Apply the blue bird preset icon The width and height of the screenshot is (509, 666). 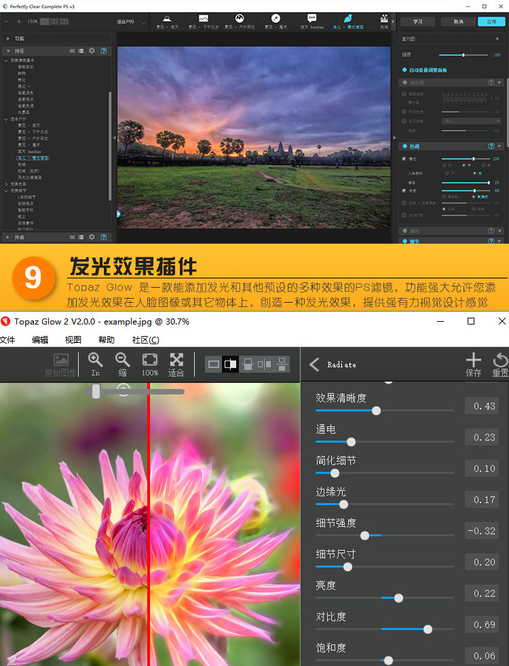348,18
